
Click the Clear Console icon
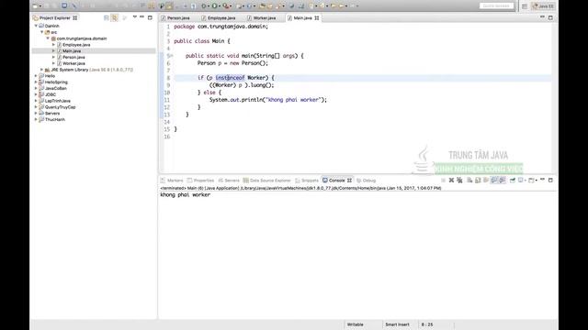(469, 181)
